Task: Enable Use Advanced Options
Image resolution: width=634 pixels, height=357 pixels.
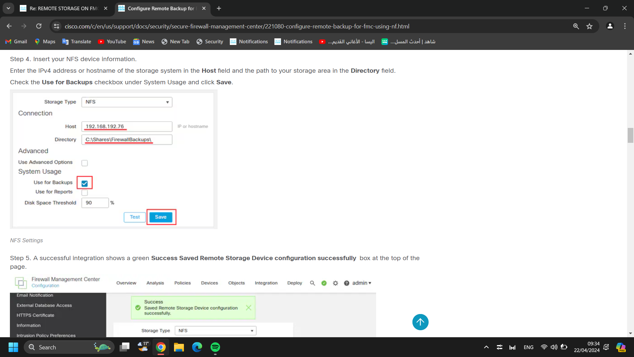Action: [84, 163]
